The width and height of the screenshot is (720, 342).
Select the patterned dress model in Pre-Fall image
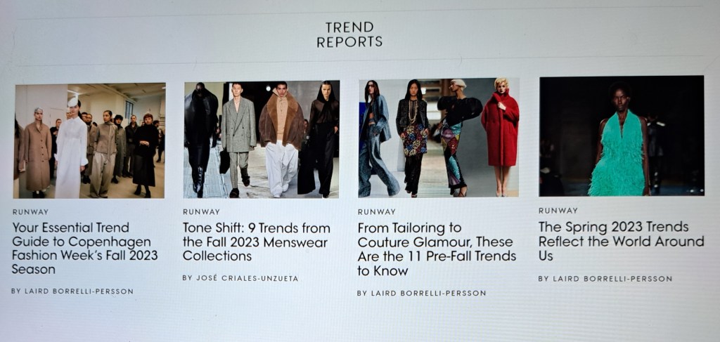(x=413, y=138)
